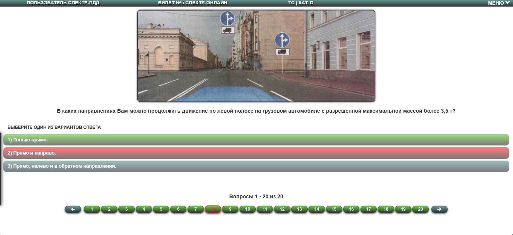Click the previous questions left arrow button
The width and height of the screenshot is (513, 235).
click(x=73, y=209)
